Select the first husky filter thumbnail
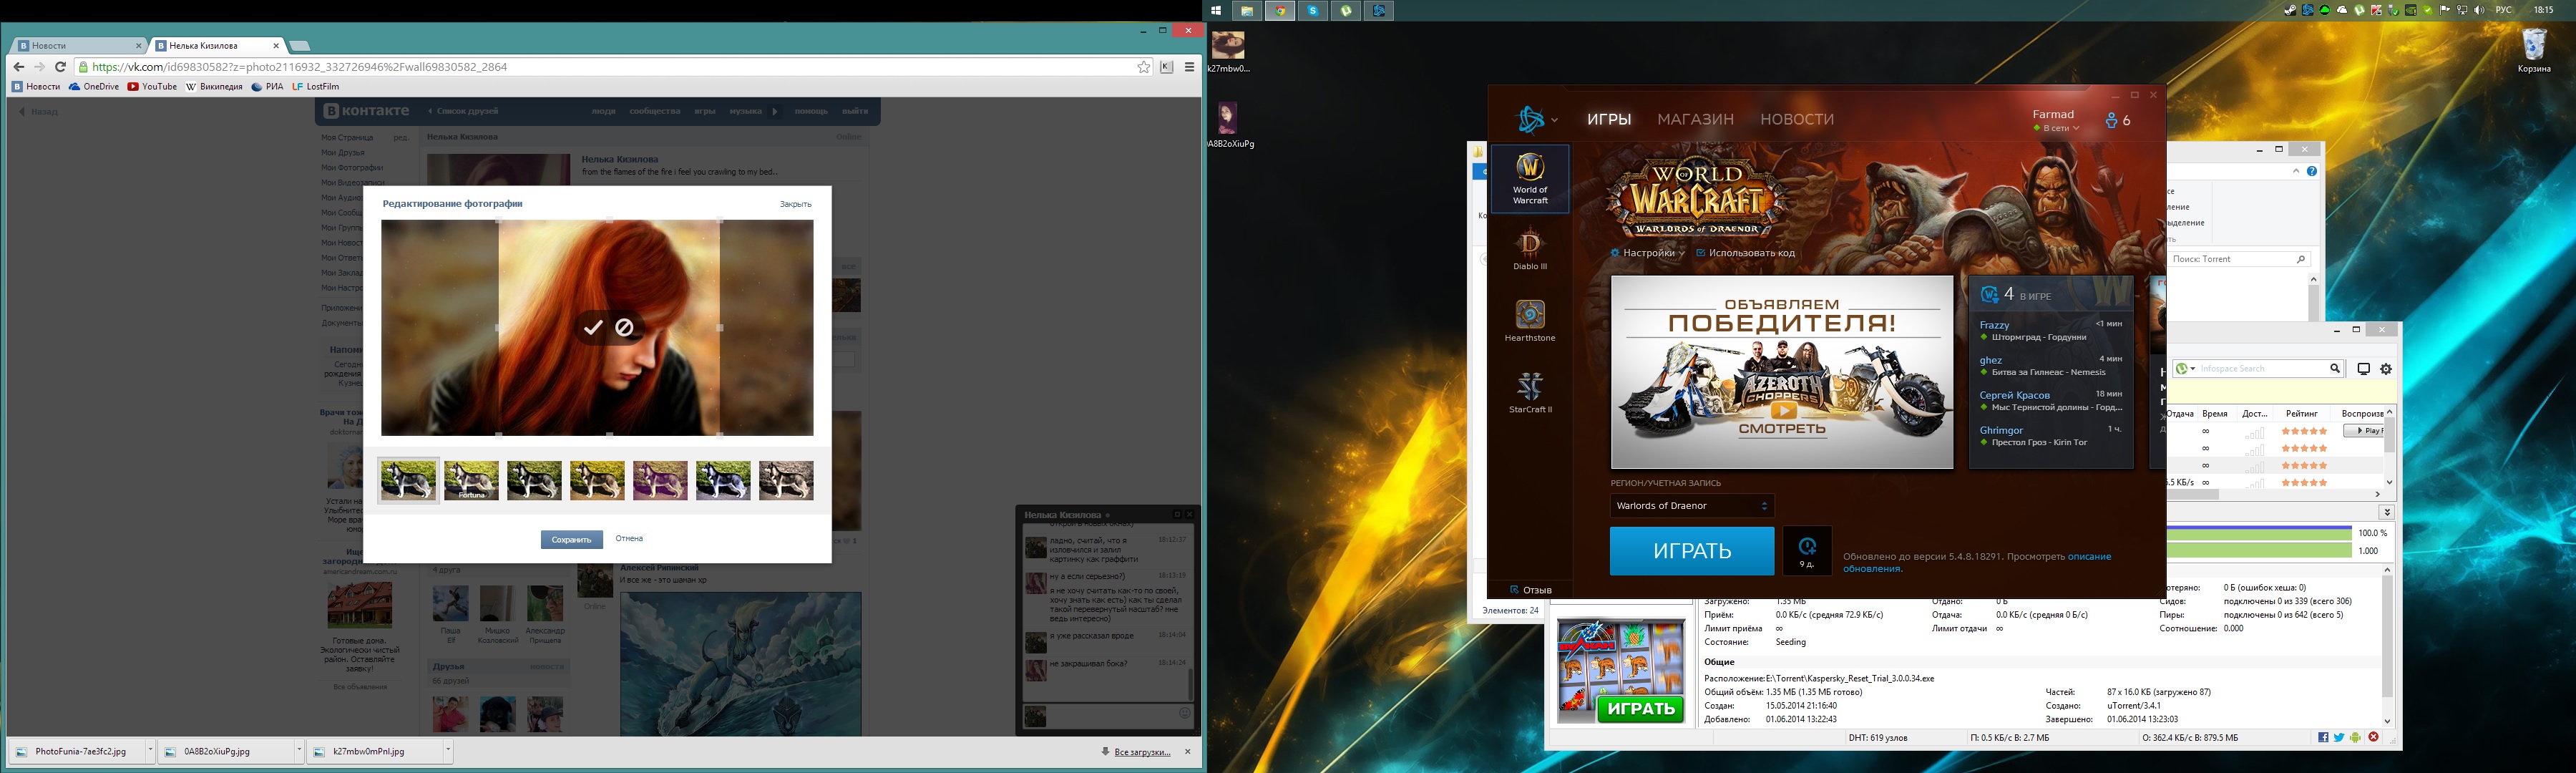The width and height of the screenshot is (2576, 773). tap(408, 481)
